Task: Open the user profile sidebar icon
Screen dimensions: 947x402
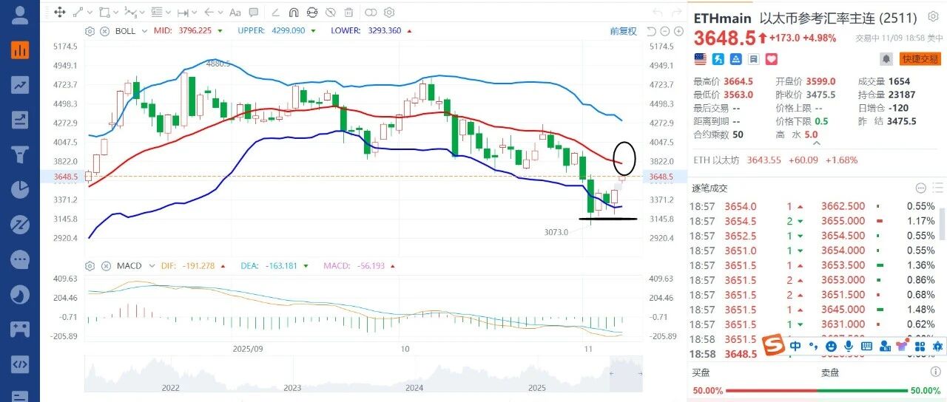Action: 20,14
